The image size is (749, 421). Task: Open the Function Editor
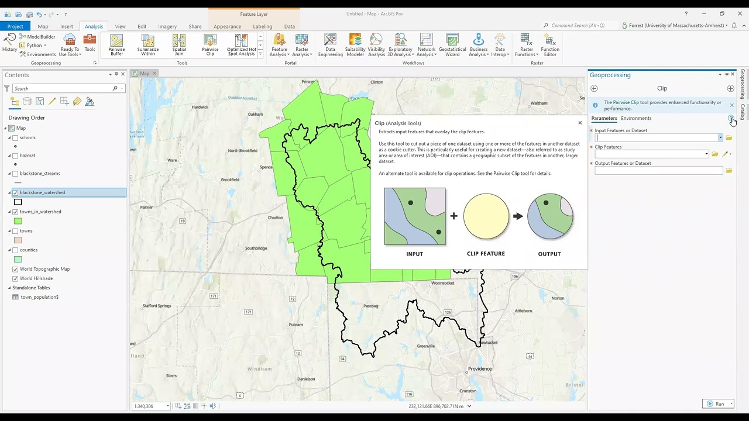pyautogui.click(x=550, y=45)
